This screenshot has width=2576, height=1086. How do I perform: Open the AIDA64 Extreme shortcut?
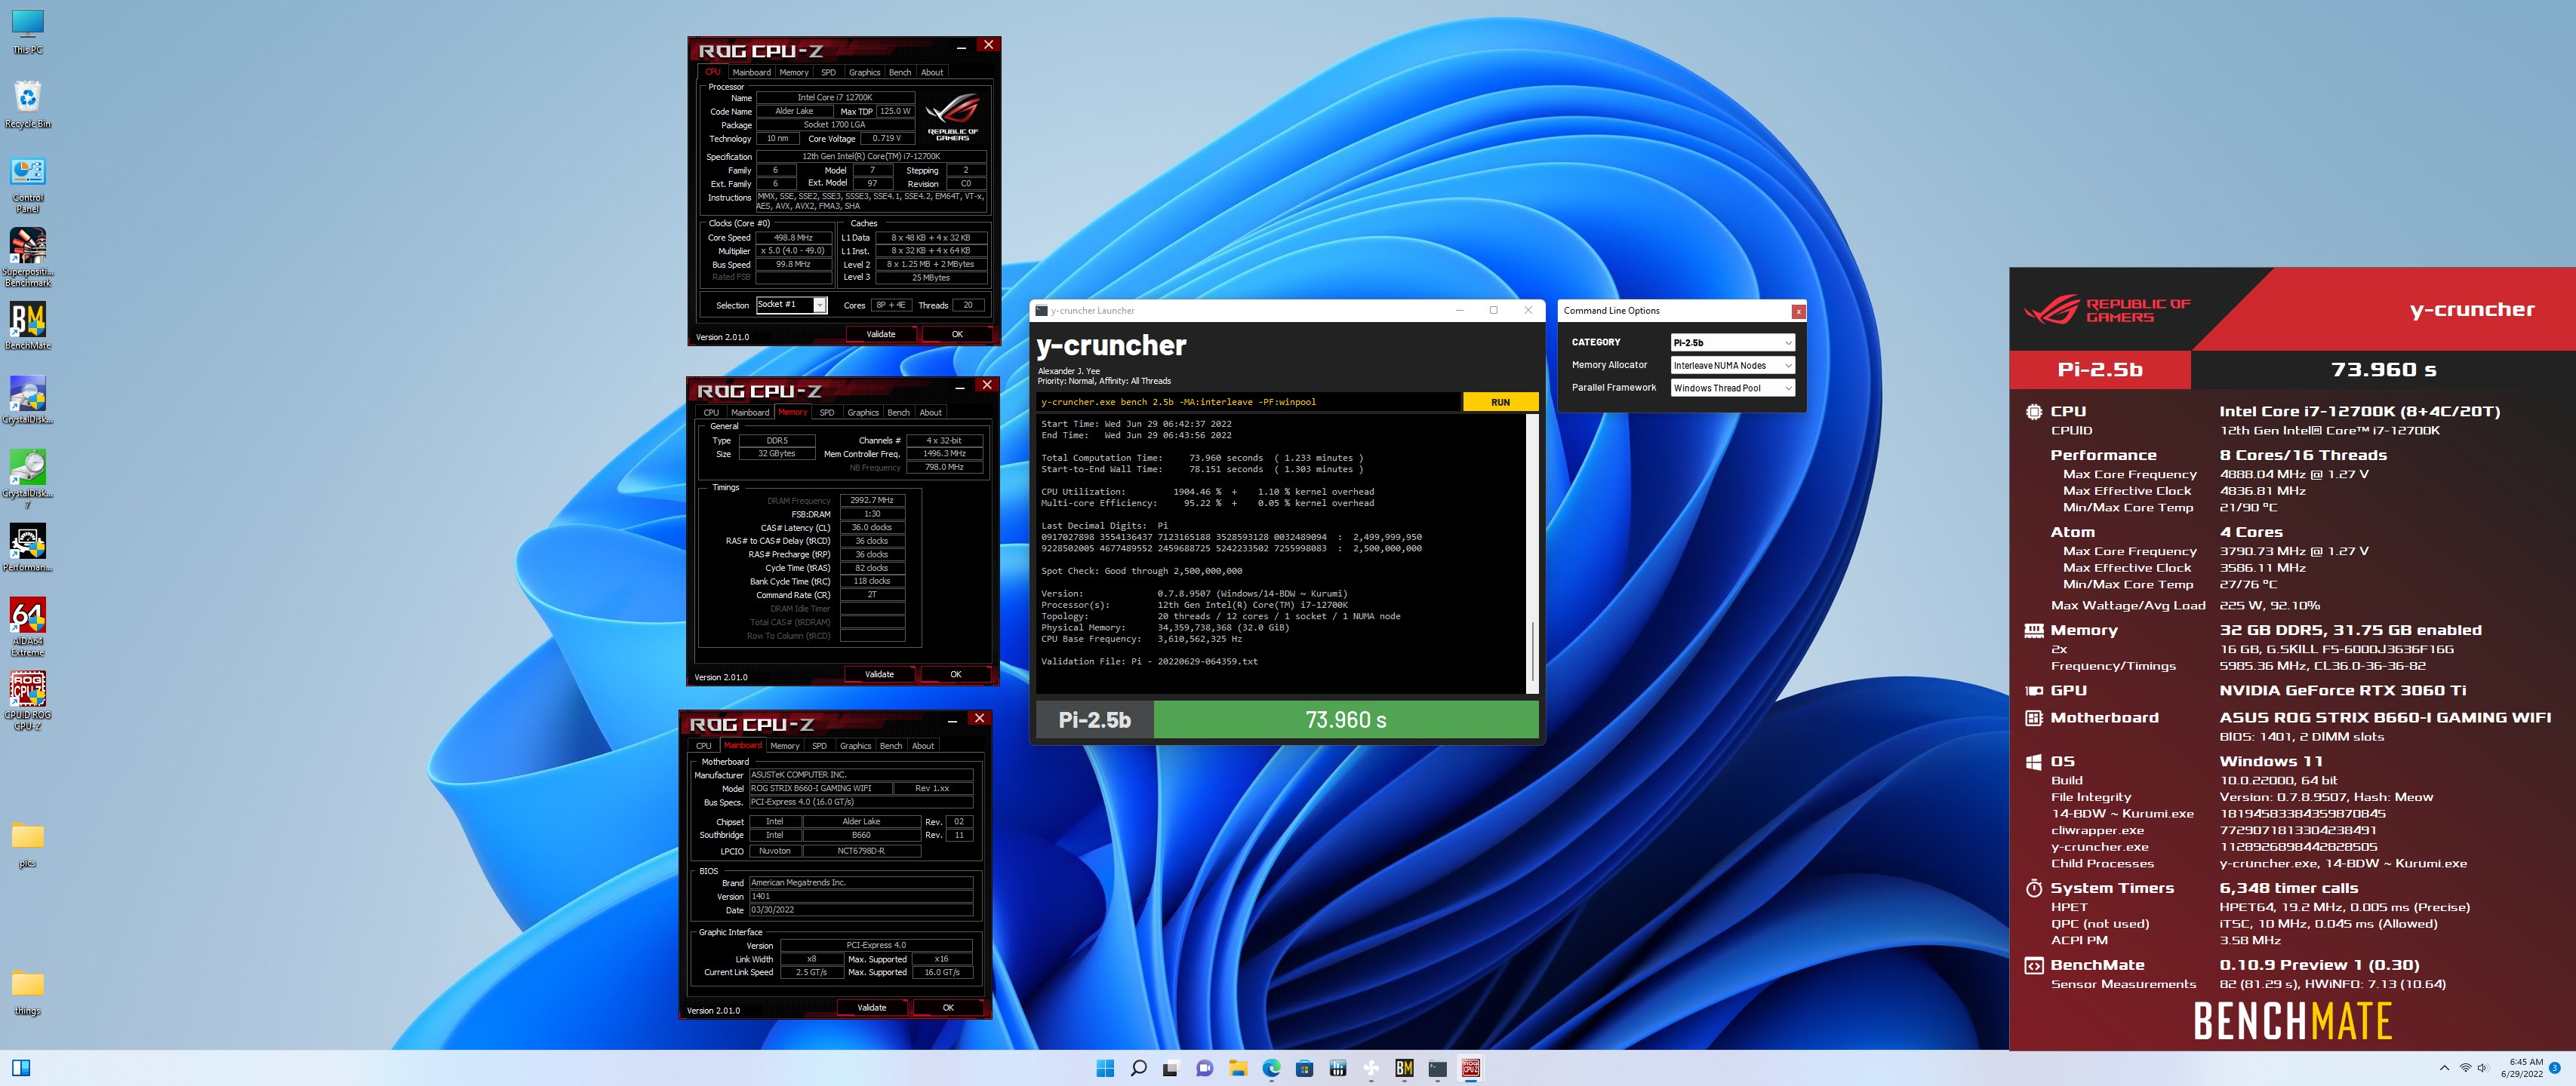[x=27, y=627]
